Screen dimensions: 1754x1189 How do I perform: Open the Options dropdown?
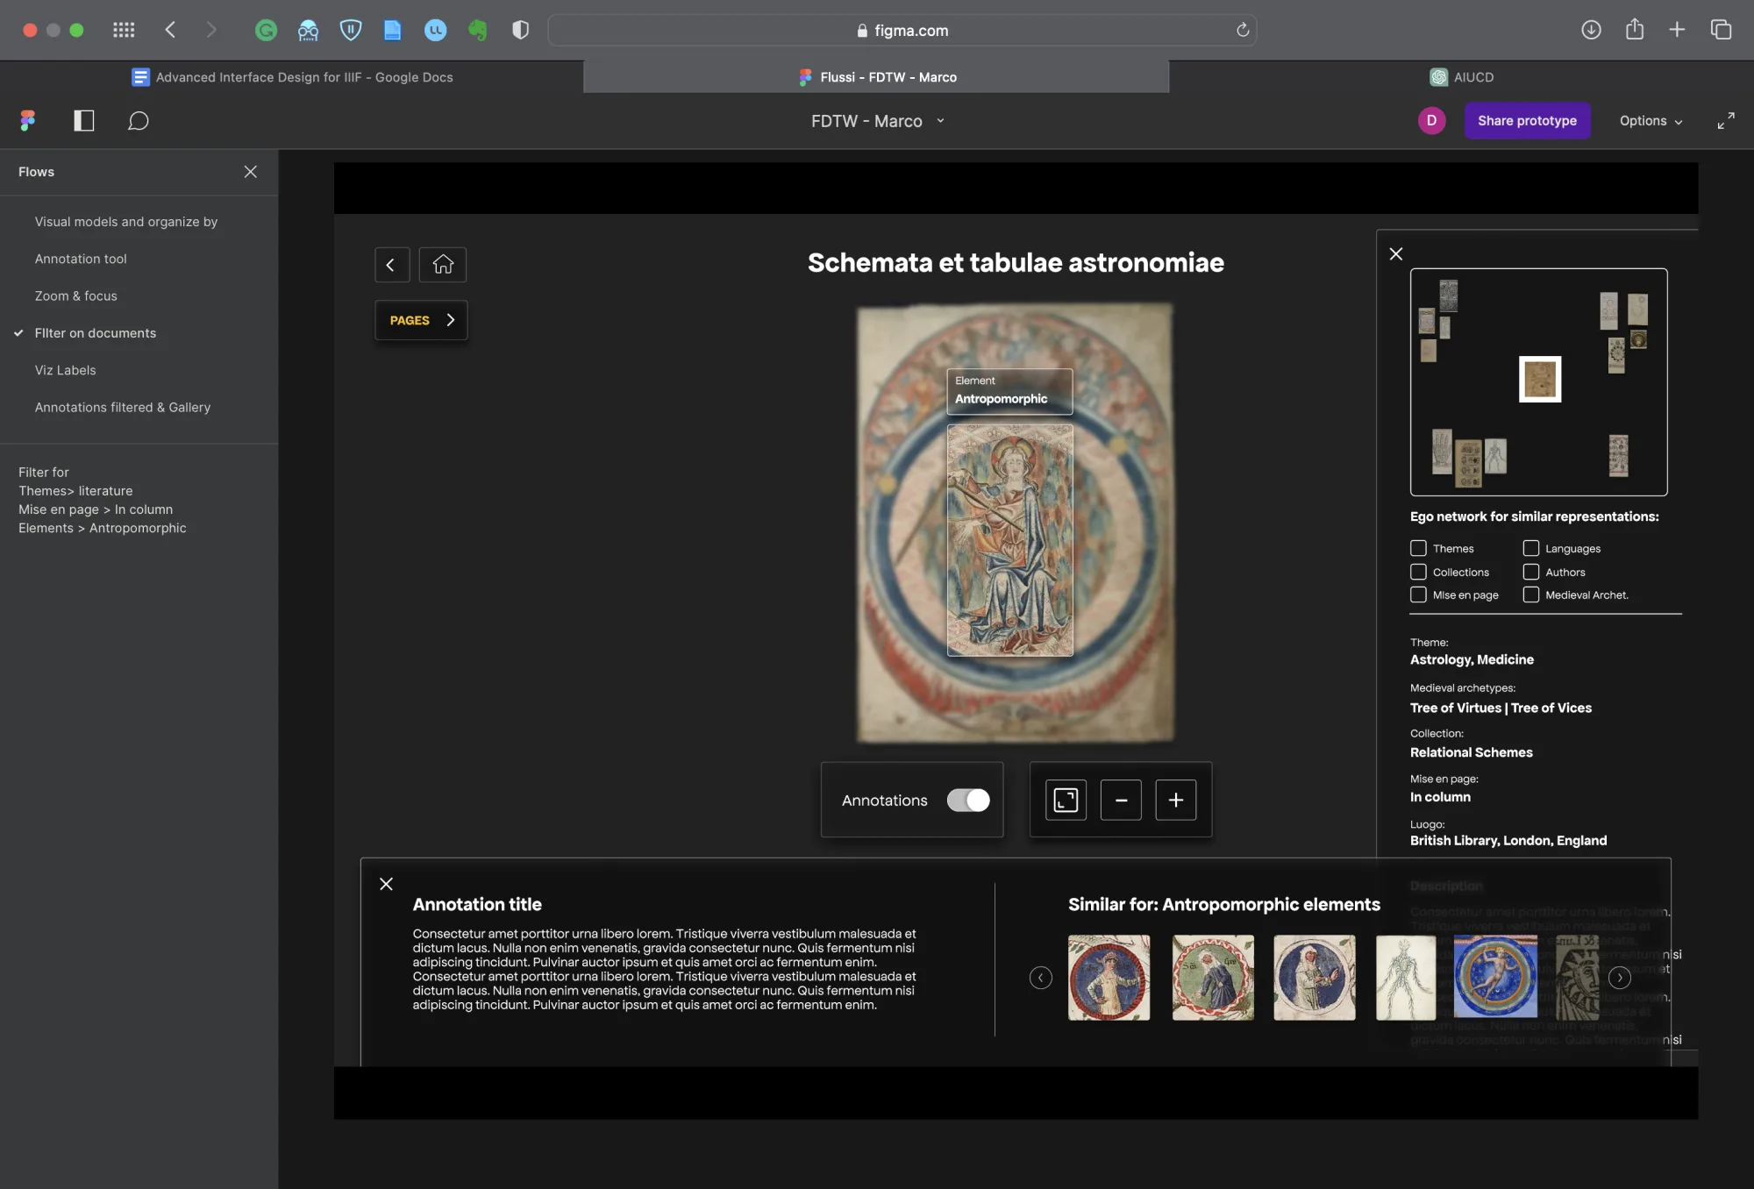[x=1651, y=121]
